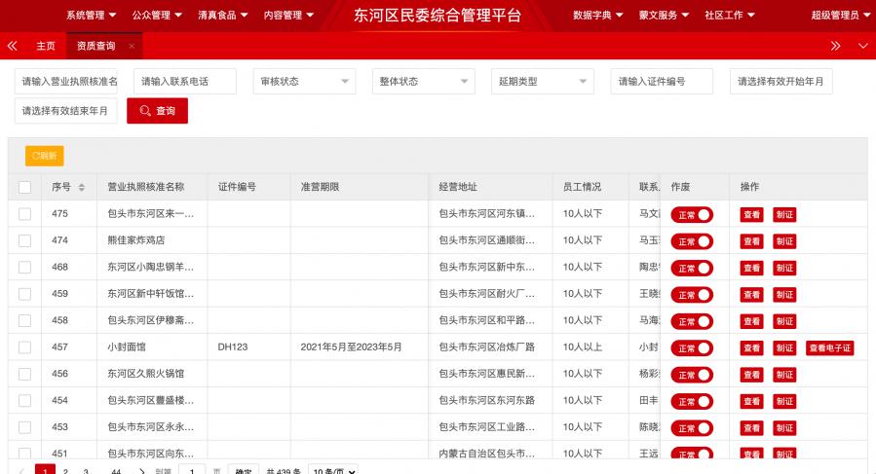Open the 延期类型 dropdown
The image size is (876, 474).
[x=542, y=82]
